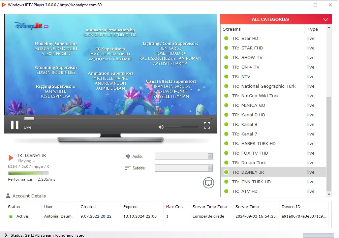Click the green status dot for TR: Kanal B
339x238 pixels.
[x=226, y=125]
